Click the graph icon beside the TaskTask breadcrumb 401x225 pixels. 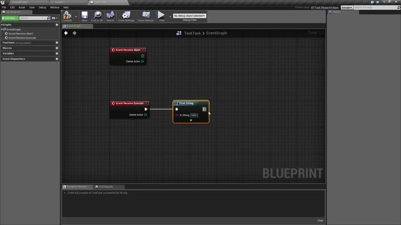(x=179, y=33)
